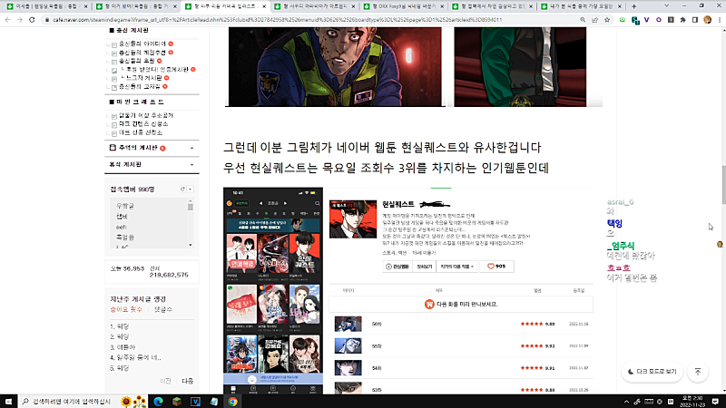
Task: Click the 현실퀘스트 webtoon cover thumbnail
Action: (x=353, y=219)
